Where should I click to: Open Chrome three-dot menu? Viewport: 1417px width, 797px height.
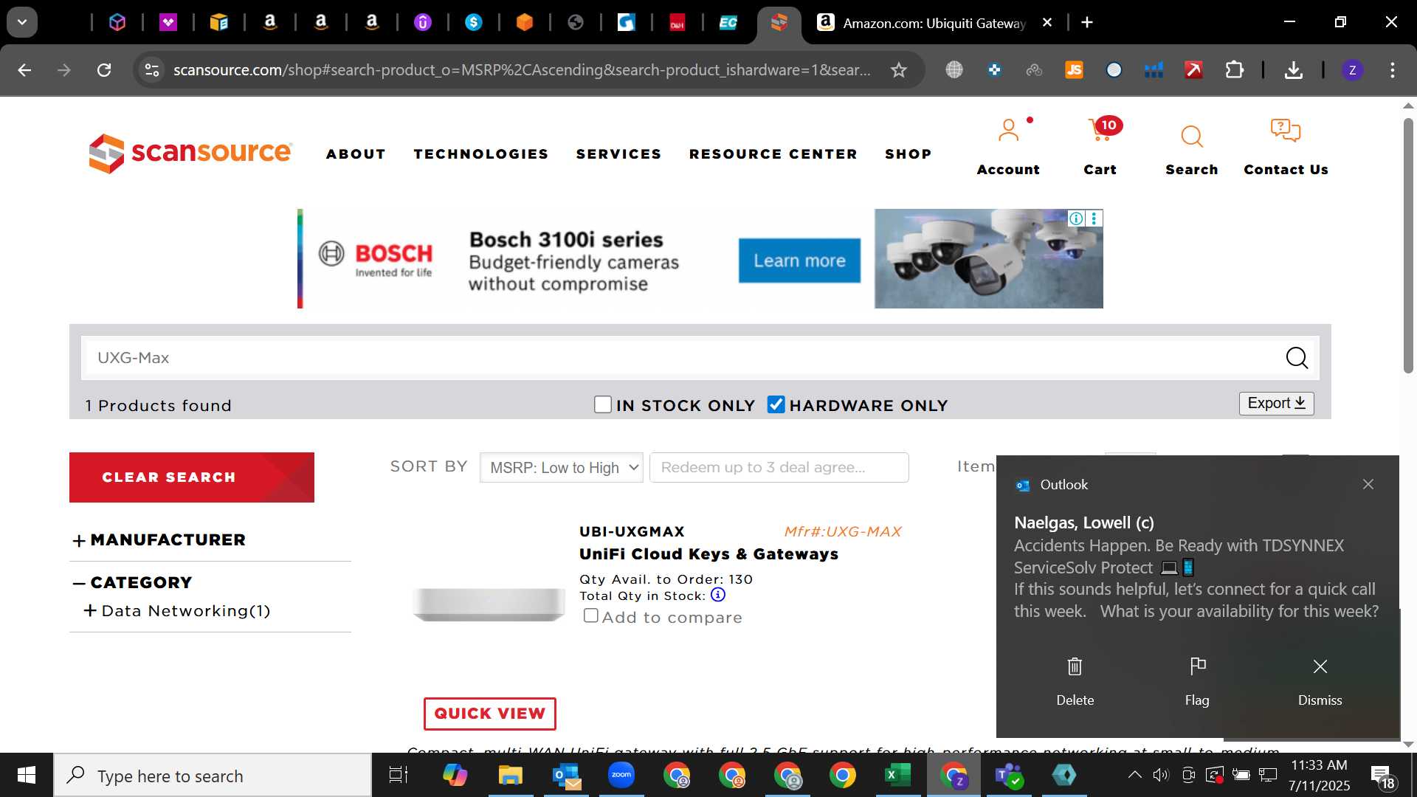pos(1393,70)
